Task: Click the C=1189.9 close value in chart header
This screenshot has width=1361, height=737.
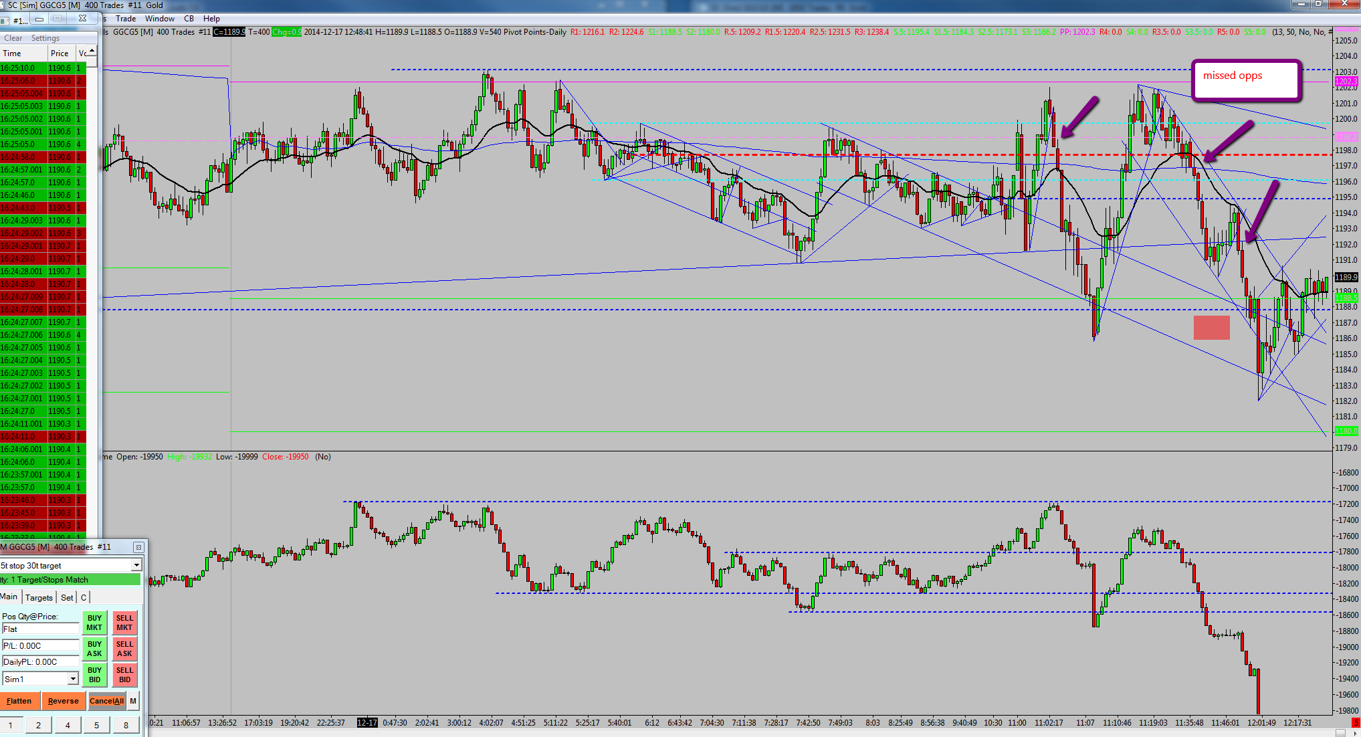Action: pos(229,32)
